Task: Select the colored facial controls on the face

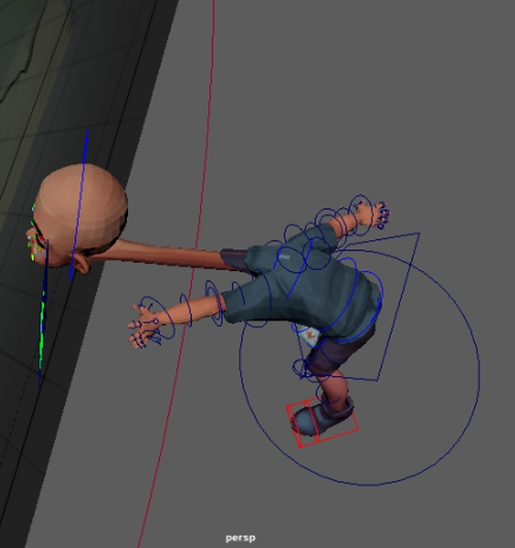Action: tap(36, 240)
